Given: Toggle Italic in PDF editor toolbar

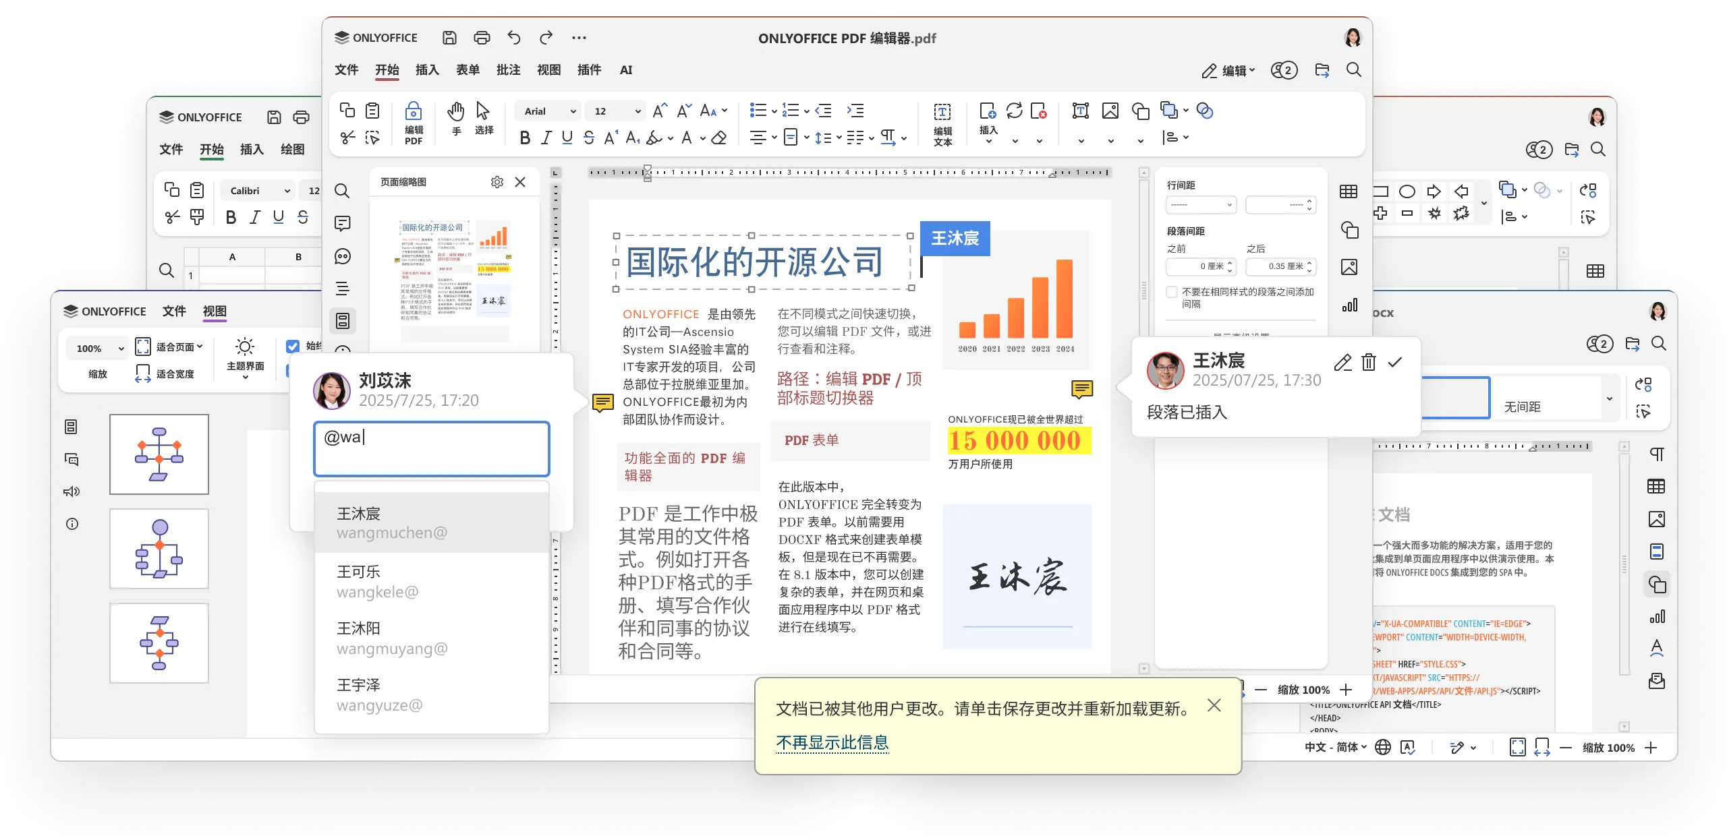Looking at the screenshot, I should click(x=546, y=138).
